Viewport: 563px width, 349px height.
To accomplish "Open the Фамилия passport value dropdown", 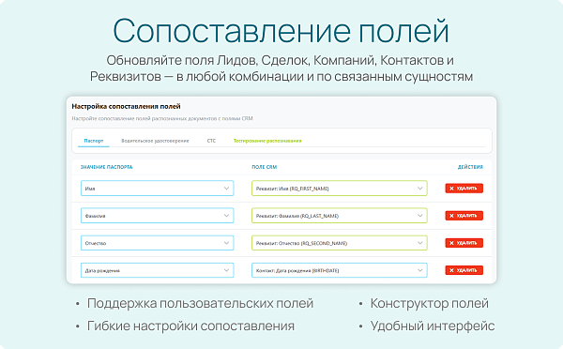I will pos(158,216).
